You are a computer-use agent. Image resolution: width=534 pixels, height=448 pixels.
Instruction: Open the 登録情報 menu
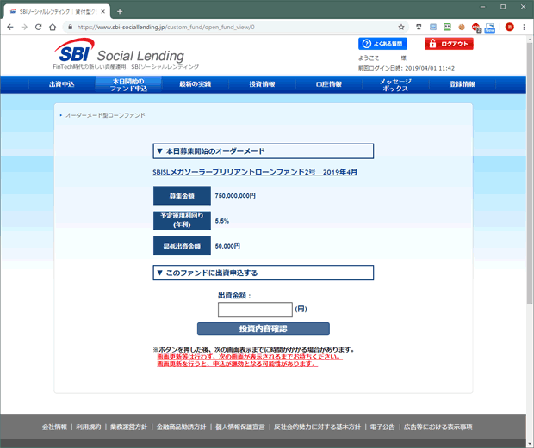(463, 84)
